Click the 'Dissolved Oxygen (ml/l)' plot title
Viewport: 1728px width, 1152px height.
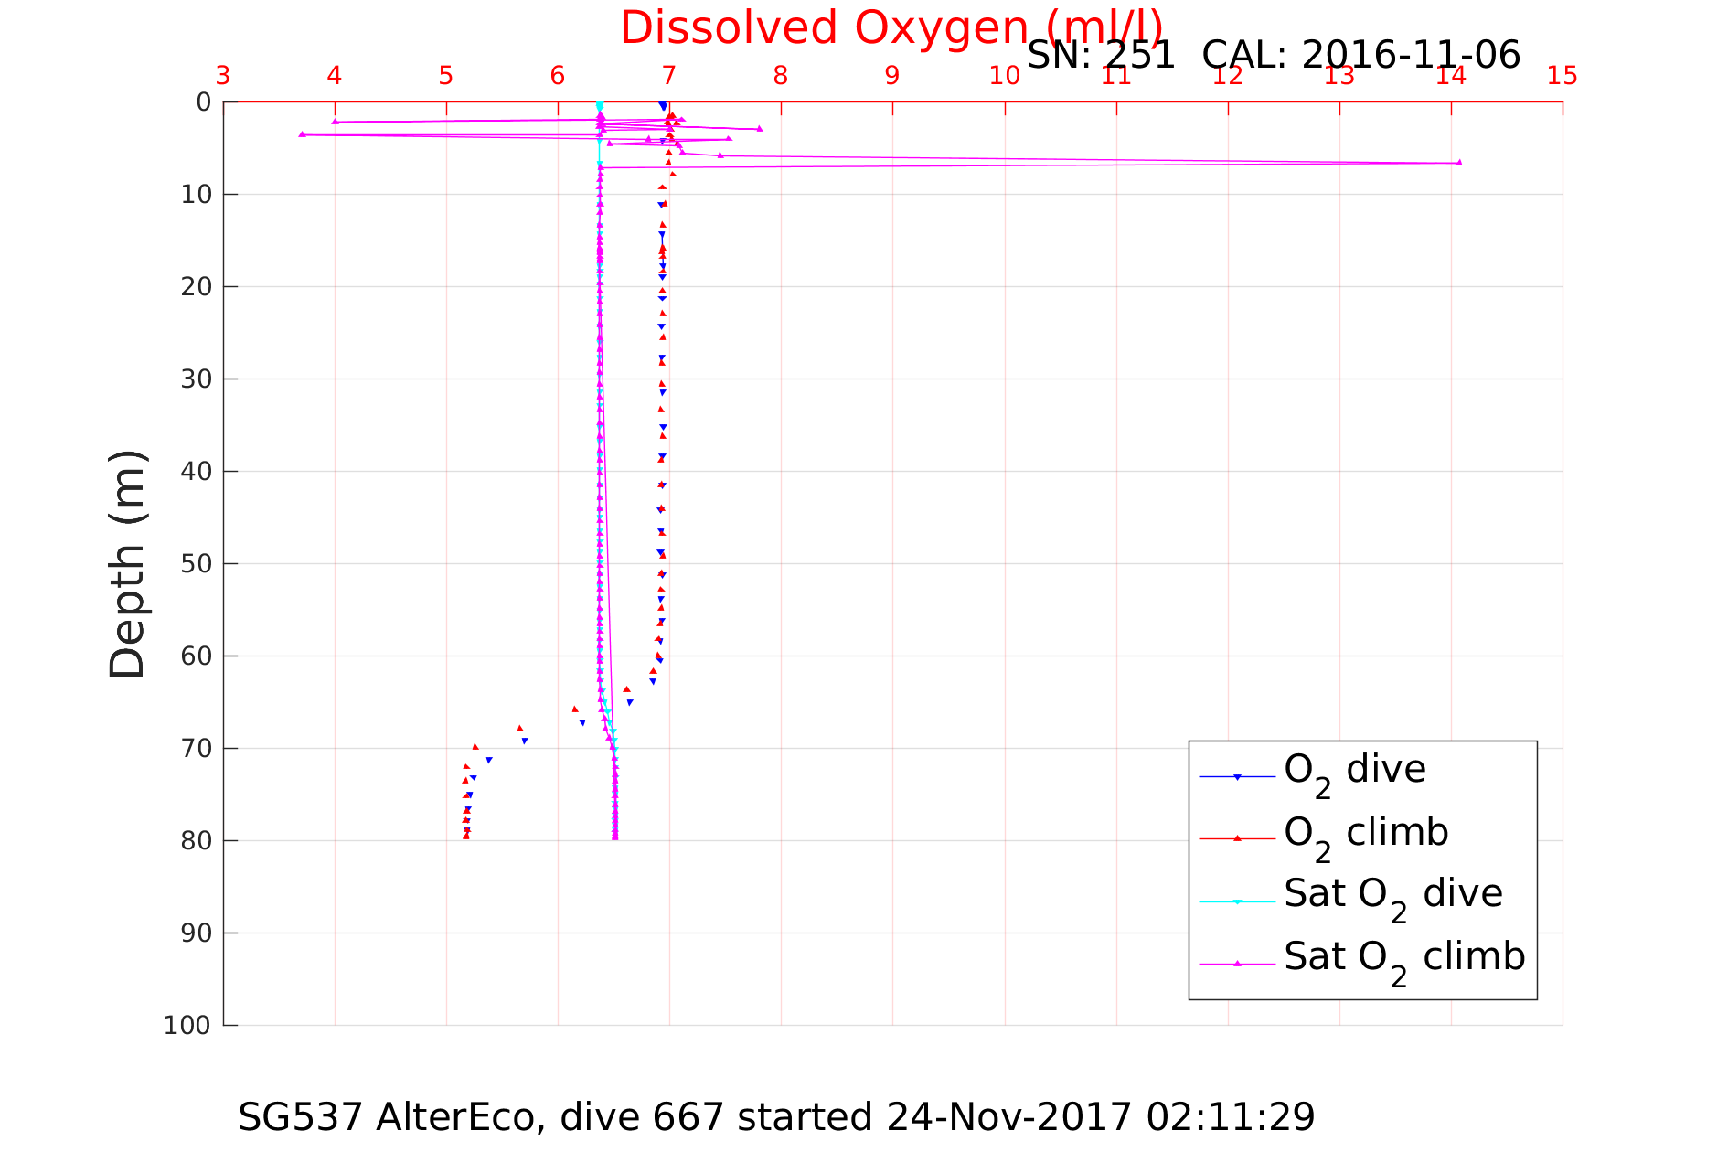pyautogui.click(x=891, y=27)
